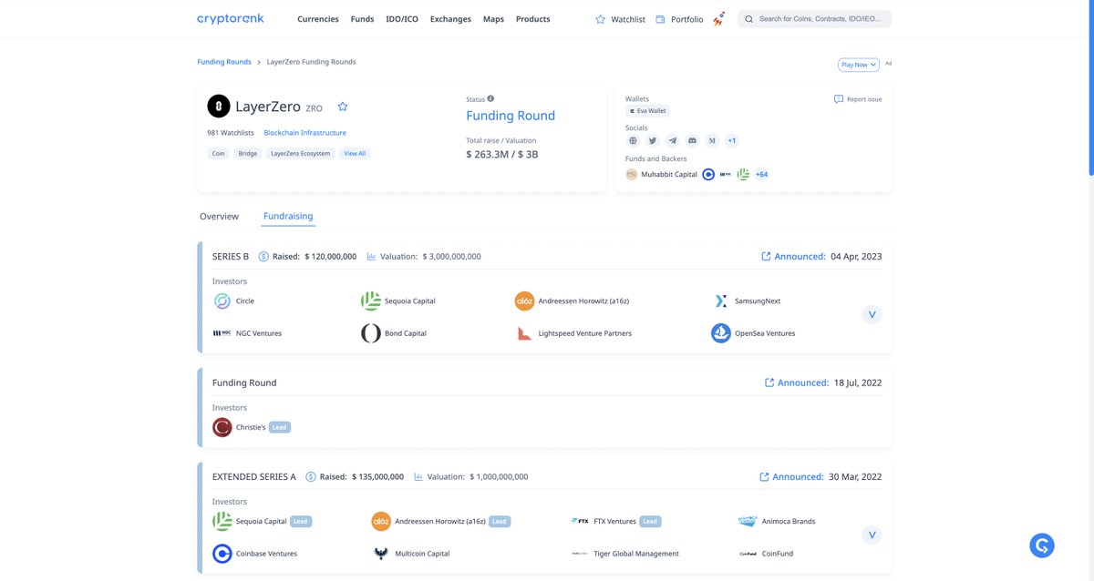Go to Funding Rounds breadcrumb link
Image resolution: width=1094 pixels, height=581 pixels.
point(224,62)
